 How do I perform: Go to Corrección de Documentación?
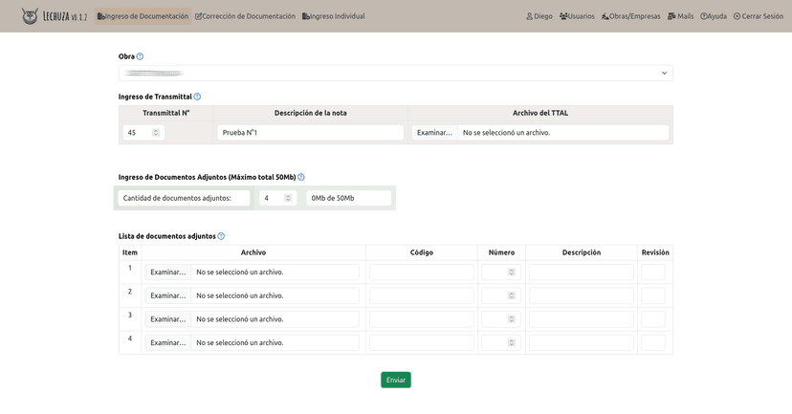click(x=245, y=16)
